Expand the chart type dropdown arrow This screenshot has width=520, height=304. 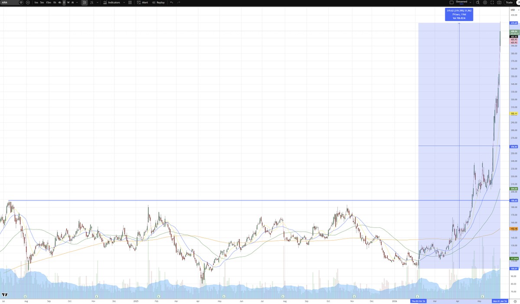point(97,2)
